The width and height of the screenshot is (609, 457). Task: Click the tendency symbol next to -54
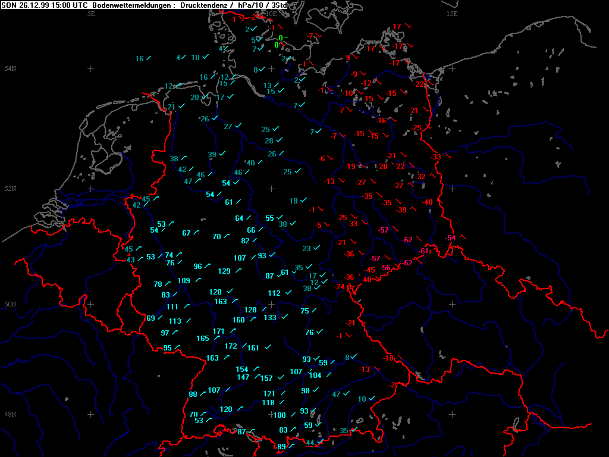[x=463, y=237]
